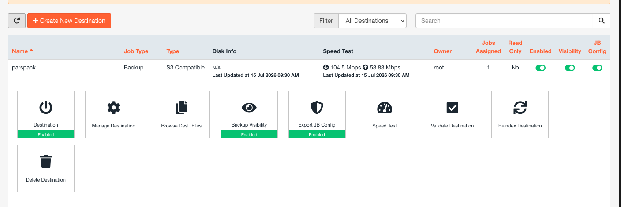Create a new destination

(x=69, y=21)
